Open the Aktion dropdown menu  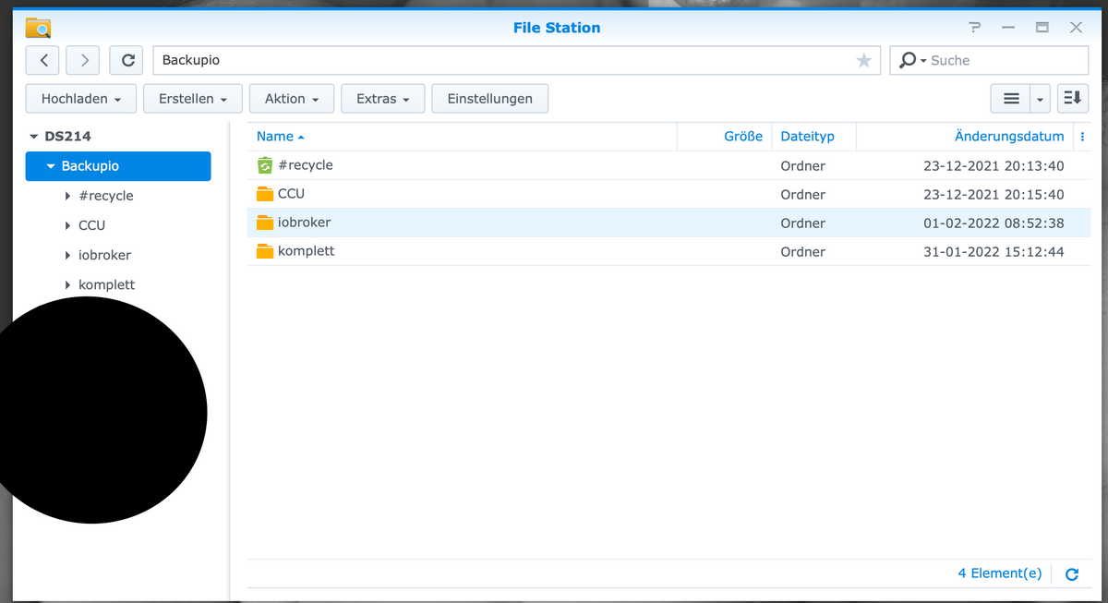[292, 99]
